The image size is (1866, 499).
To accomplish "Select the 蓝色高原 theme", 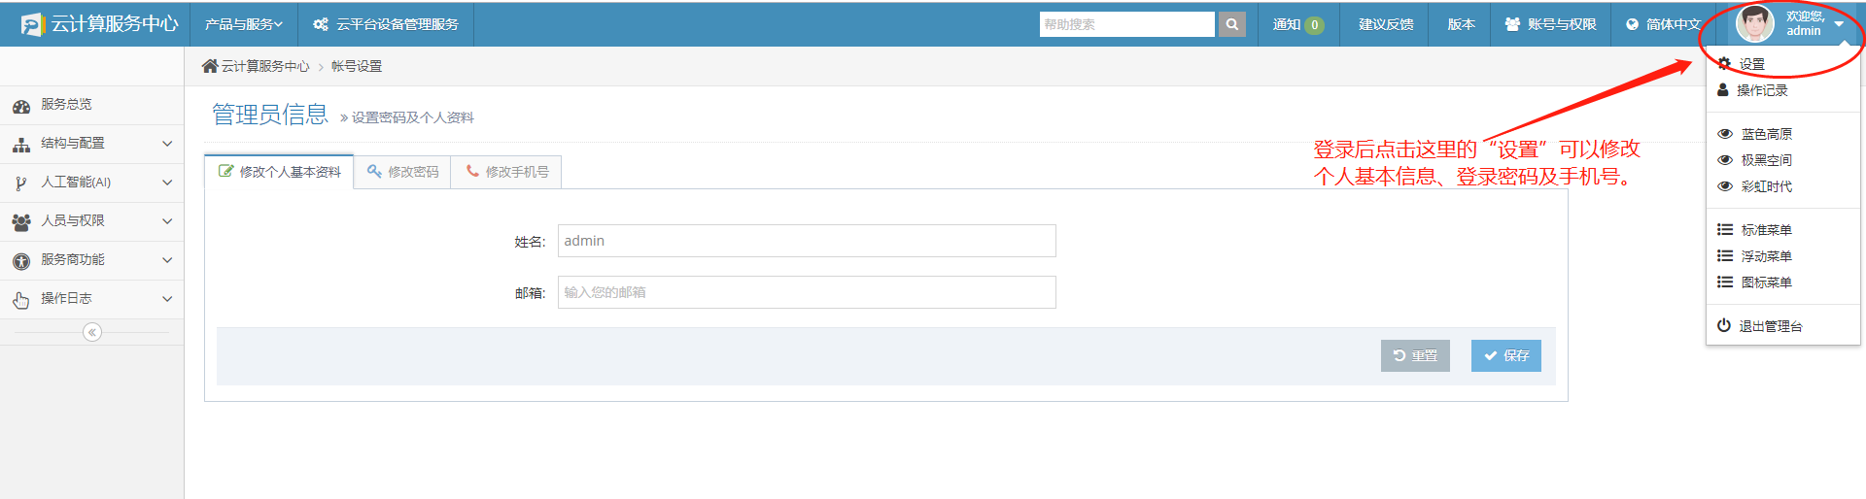I will pos(1766,134).
